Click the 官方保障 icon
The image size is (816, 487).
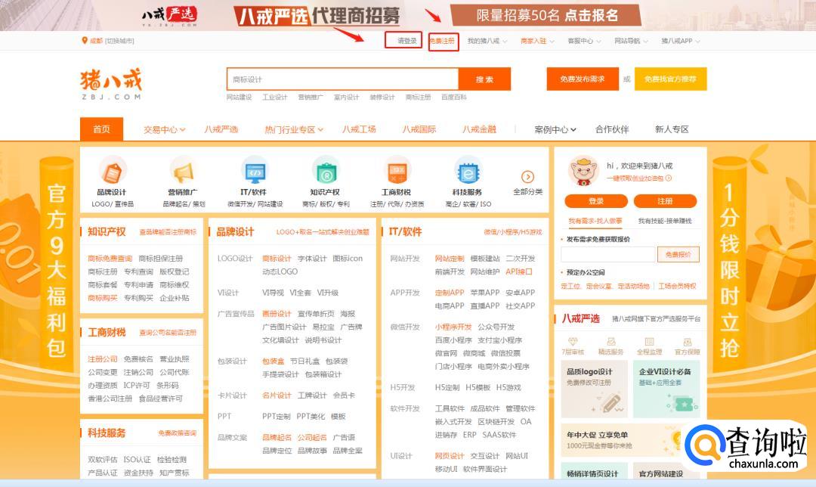688,342
